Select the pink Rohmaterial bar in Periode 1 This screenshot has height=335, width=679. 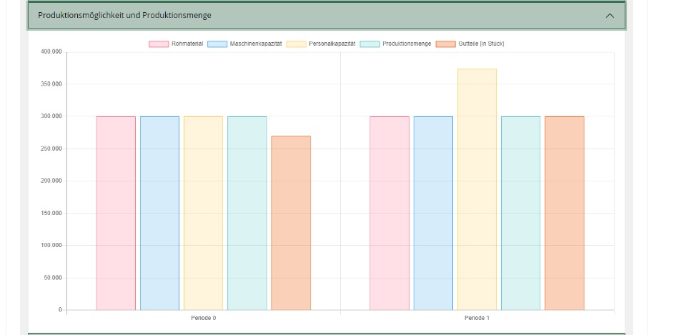[390, 214]
